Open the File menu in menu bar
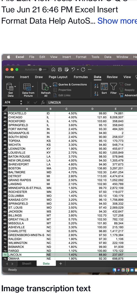Image resolution: width=137 pixels, height=305 pixels. pos(32,57)
